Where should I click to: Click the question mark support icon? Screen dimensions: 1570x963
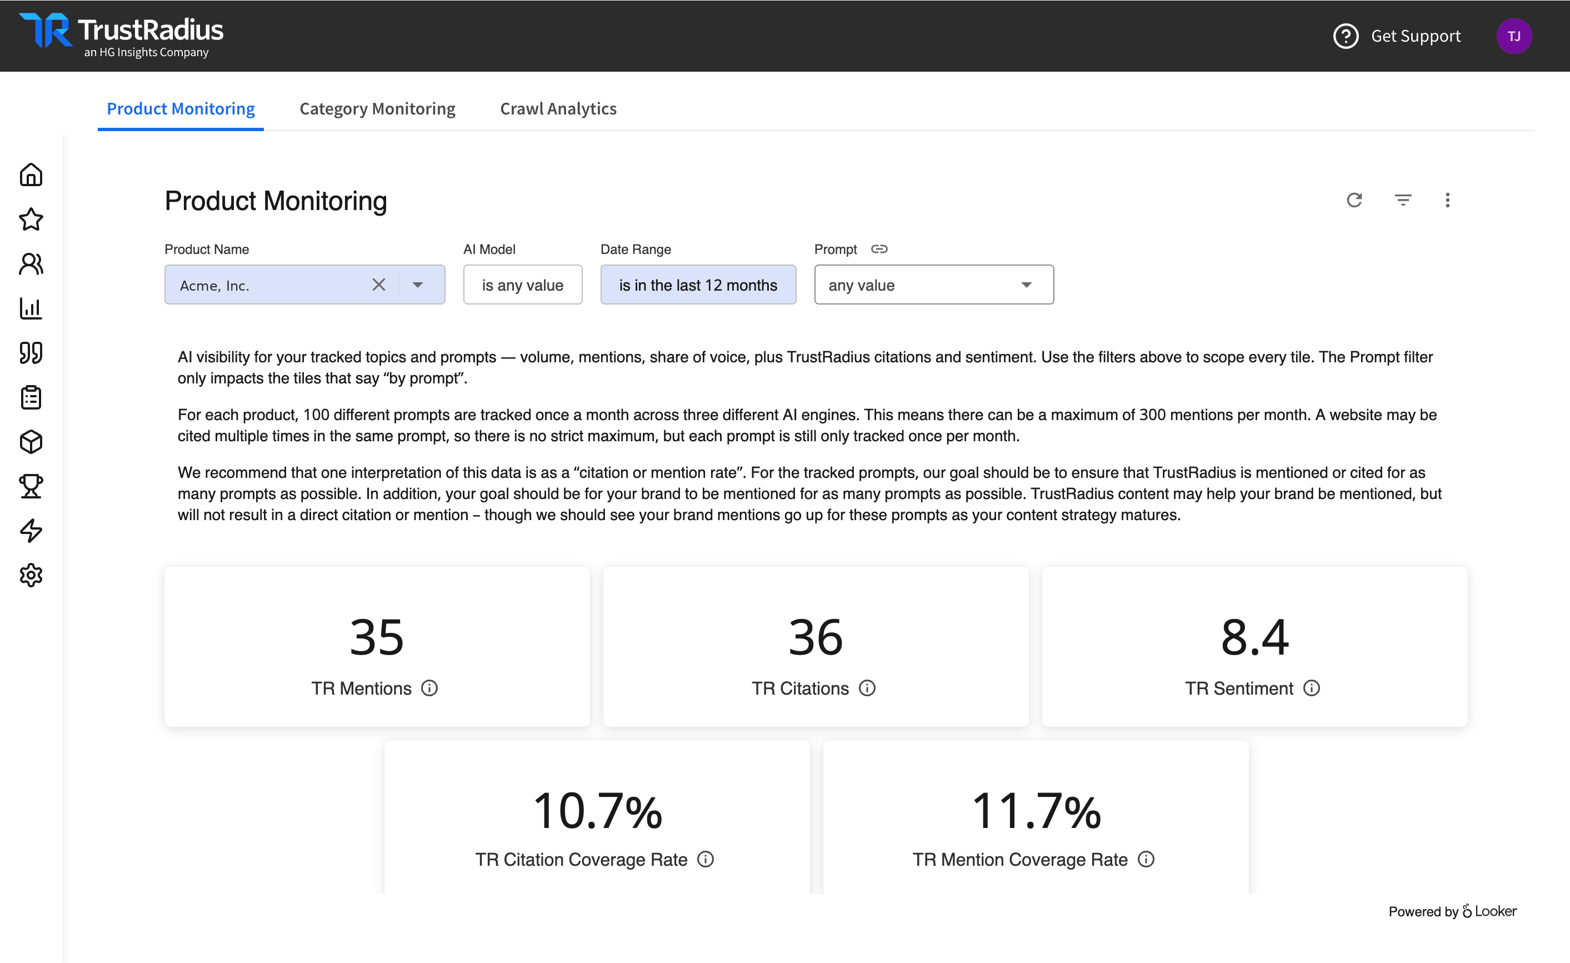coord(1346,36)
